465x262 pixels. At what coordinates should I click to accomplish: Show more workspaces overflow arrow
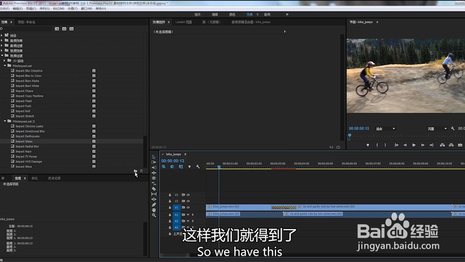coord(287,14)
